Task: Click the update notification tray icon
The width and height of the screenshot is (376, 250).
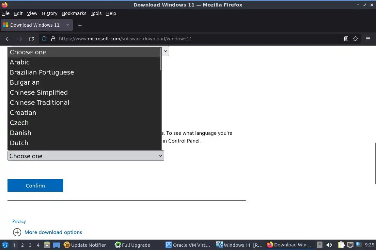Action: 358,244
